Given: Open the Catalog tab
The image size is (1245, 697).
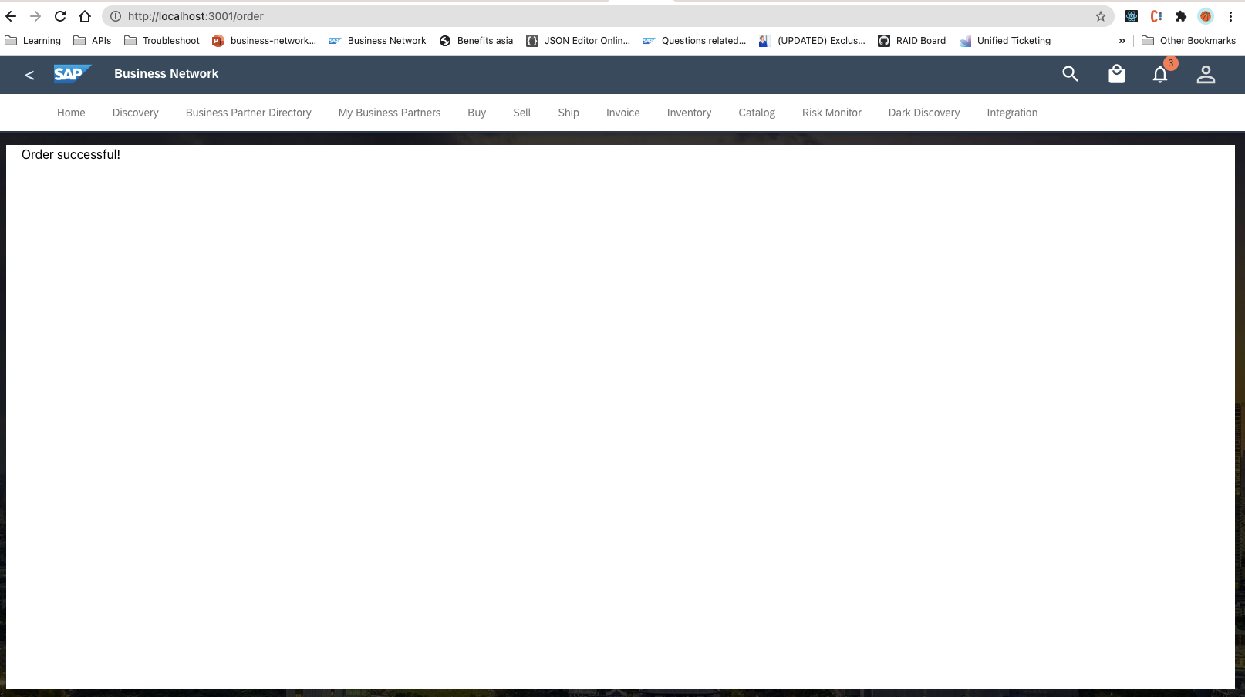Looking at the screenshot, I should click(757, 113).
